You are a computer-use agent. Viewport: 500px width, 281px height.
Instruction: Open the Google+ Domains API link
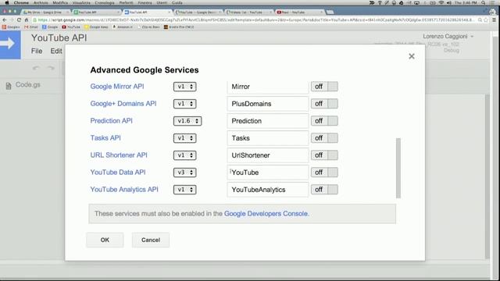[123, 104]
